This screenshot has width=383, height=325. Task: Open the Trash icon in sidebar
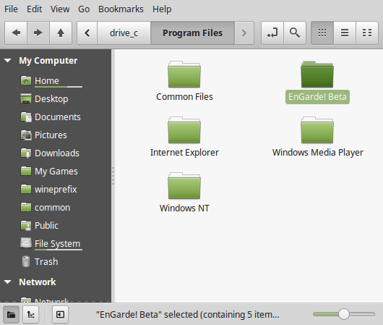pos(26,261)
